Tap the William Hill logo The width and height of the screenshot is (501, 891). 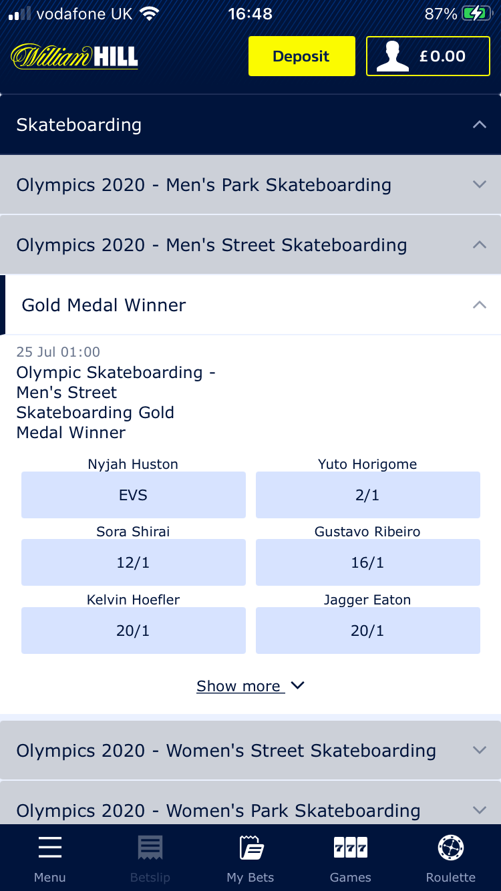74,57
